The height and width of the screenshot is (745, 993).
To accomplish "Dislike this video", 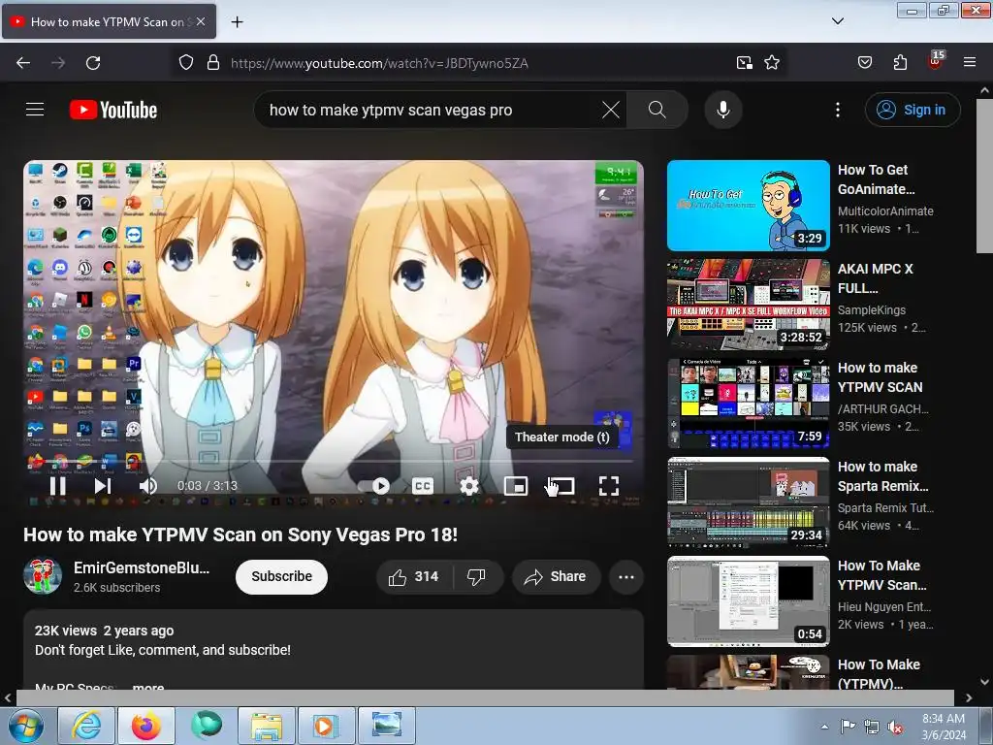I will 476,576.
